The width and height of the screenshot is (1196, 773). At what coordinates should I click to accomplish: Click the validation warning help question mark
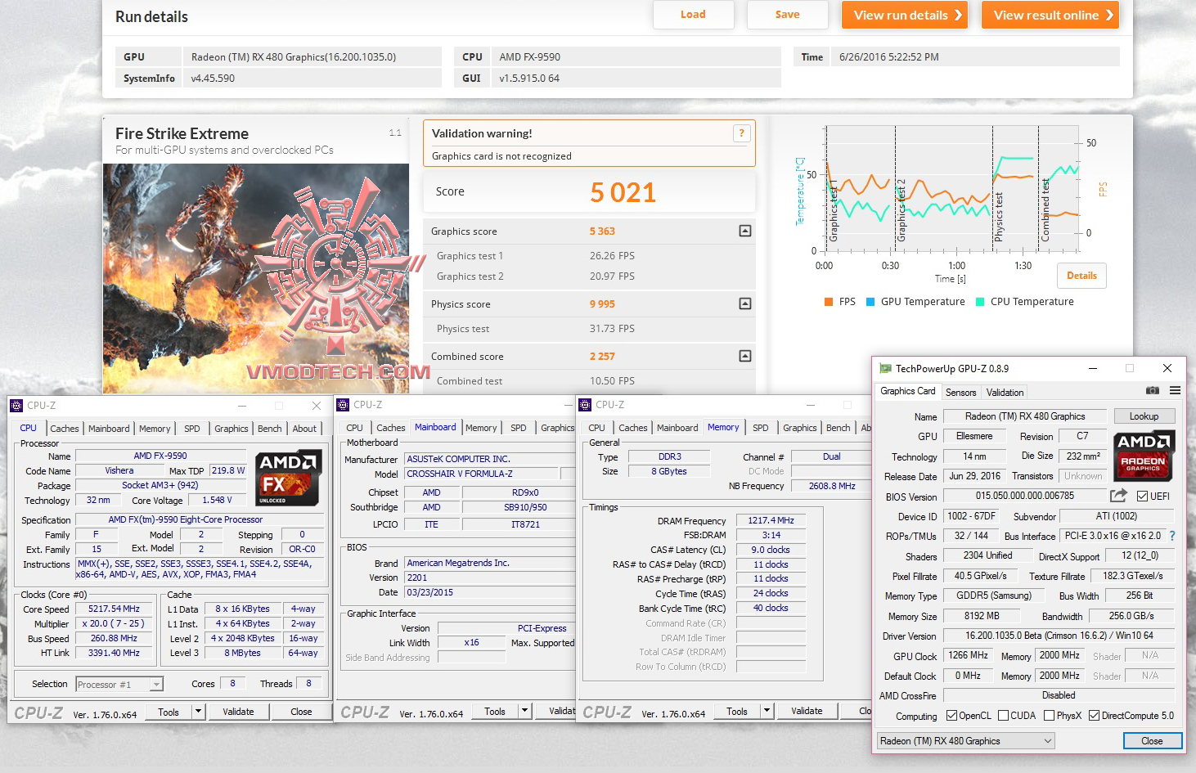[741, 133]
